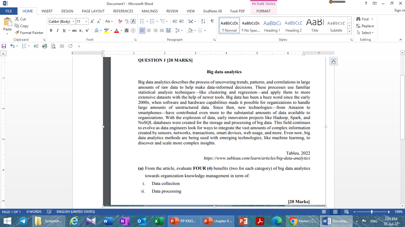
Task: Toggle the Show/Hide paragraph marks
Action: point(211,21)
